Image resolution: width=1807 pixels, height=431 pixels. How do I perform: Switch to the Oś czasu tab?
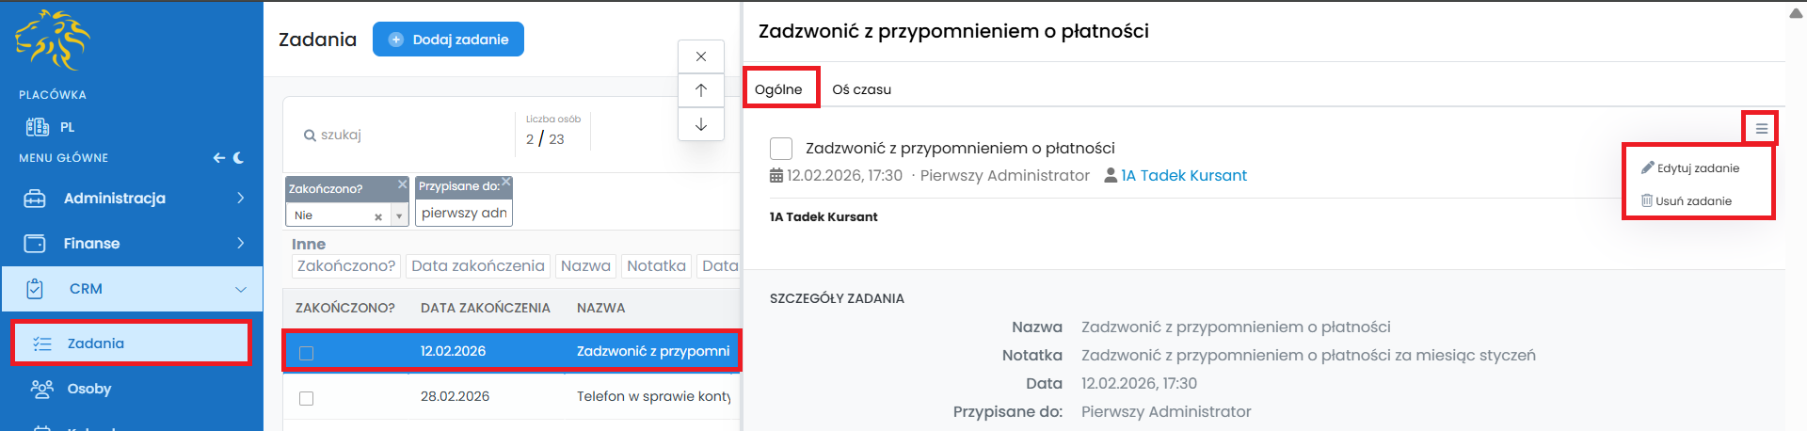861,89
